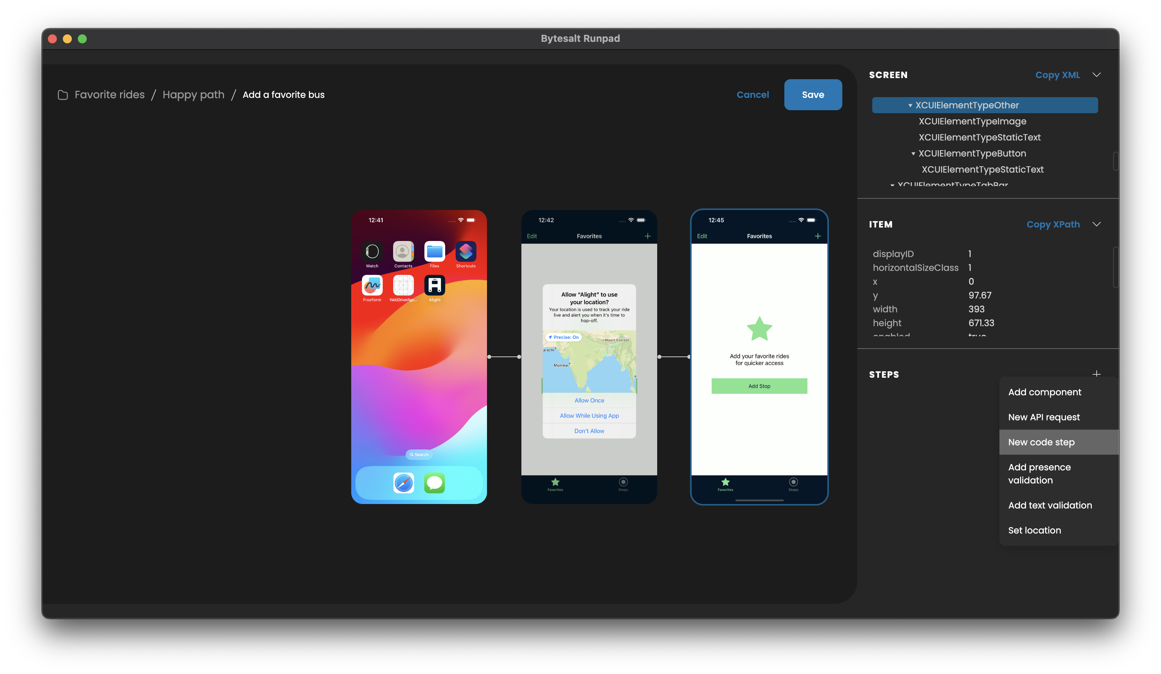Viewport: 1161px width, 674px height.
Task: Click Copy XML button for screen
Action: tap(1057, 75)
